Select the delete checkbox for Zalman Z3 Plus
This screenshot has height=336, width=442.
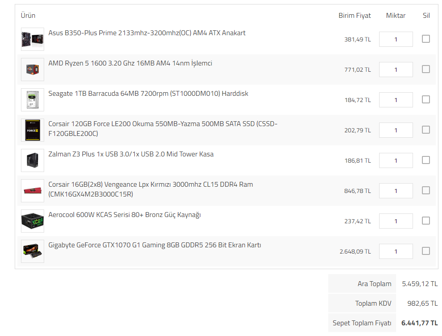pos(426,160)
